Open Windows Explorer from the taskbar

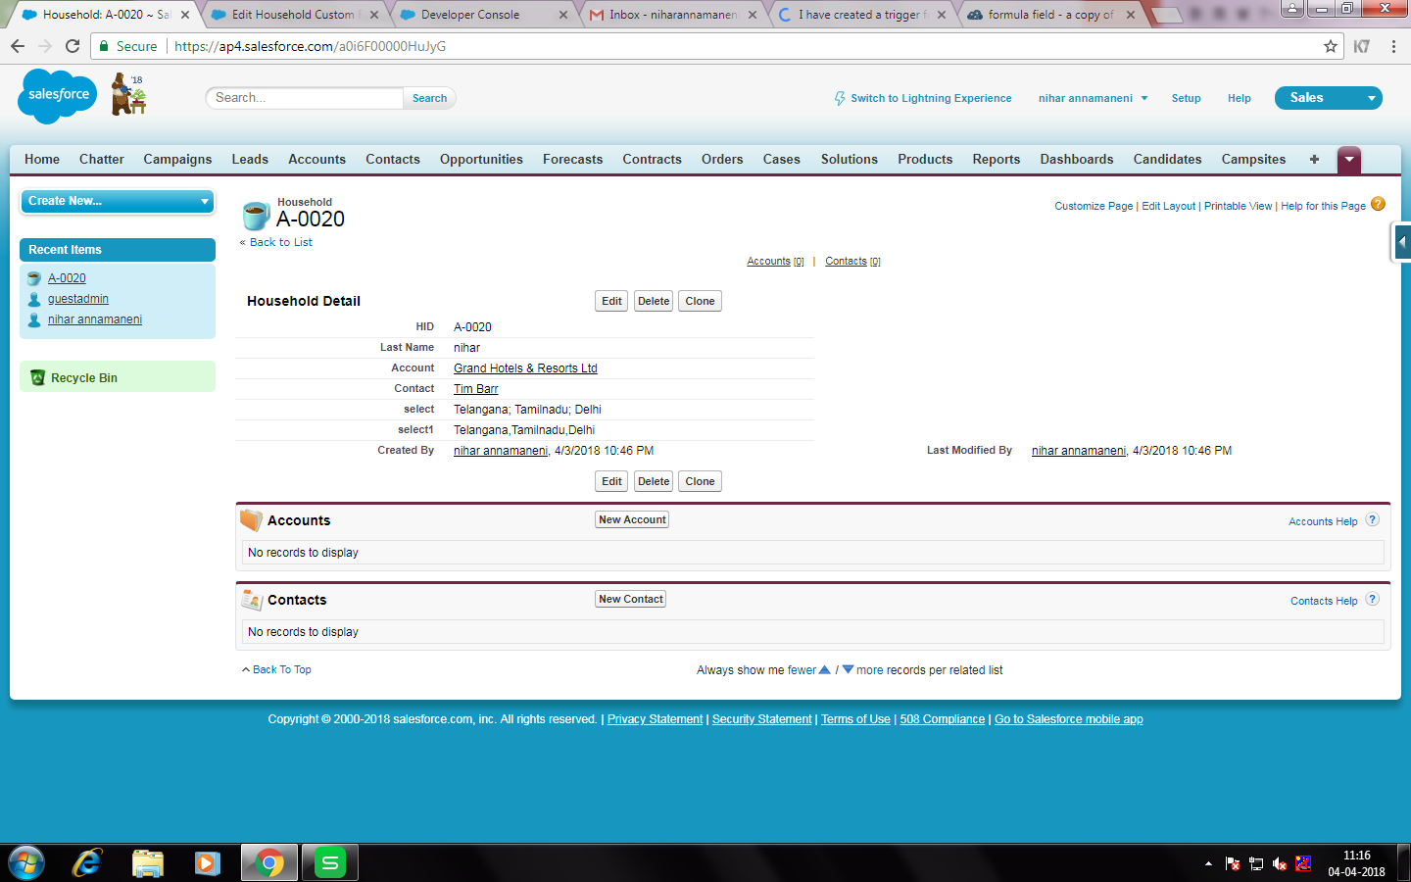click(x=147, y=862)
